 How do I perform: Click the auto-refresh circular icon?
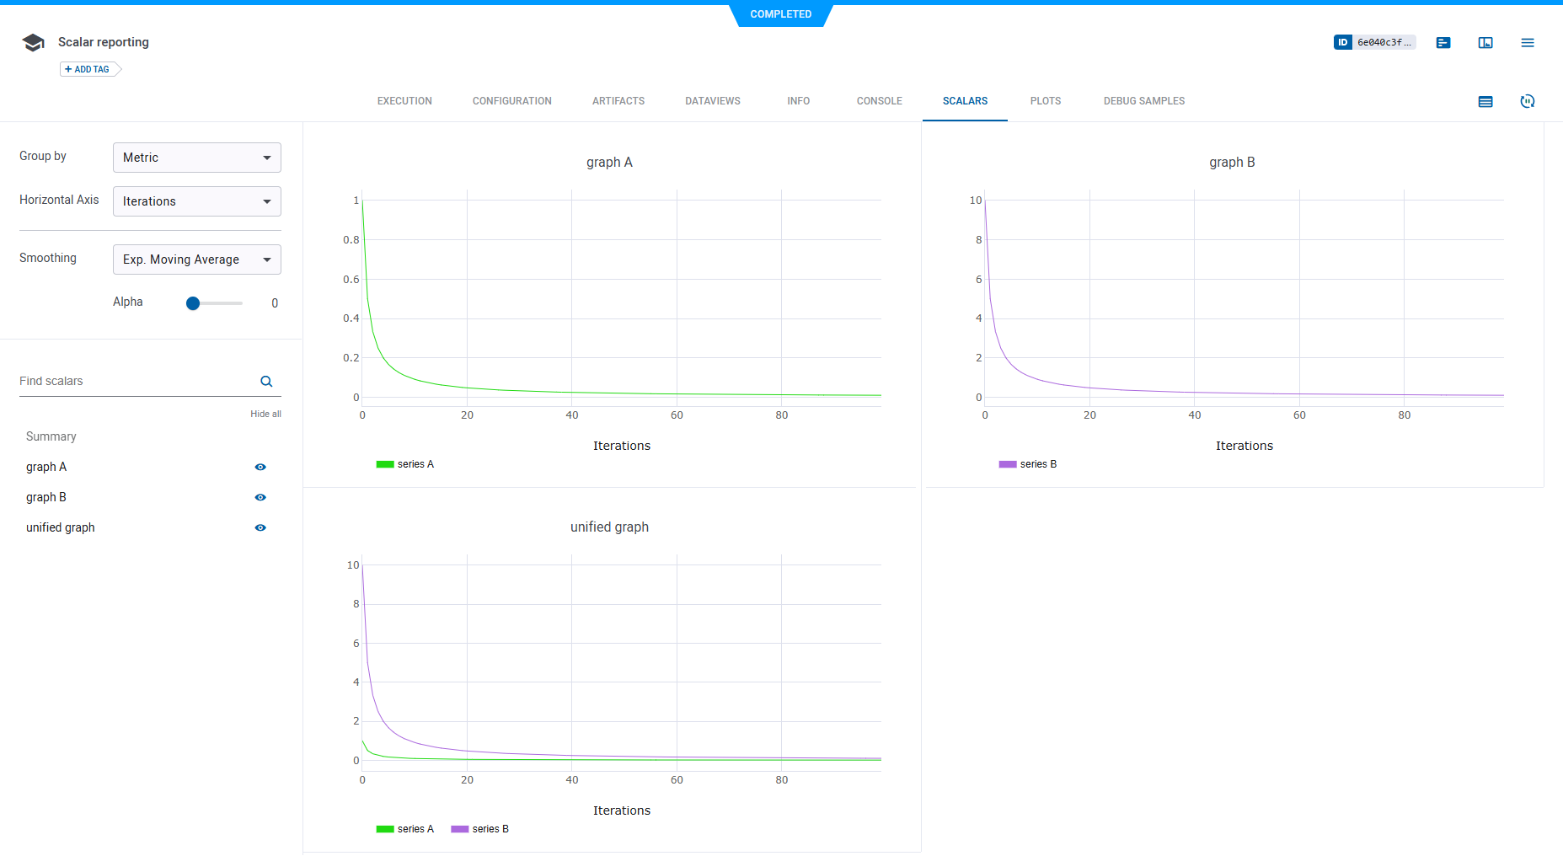[1528, 101]
